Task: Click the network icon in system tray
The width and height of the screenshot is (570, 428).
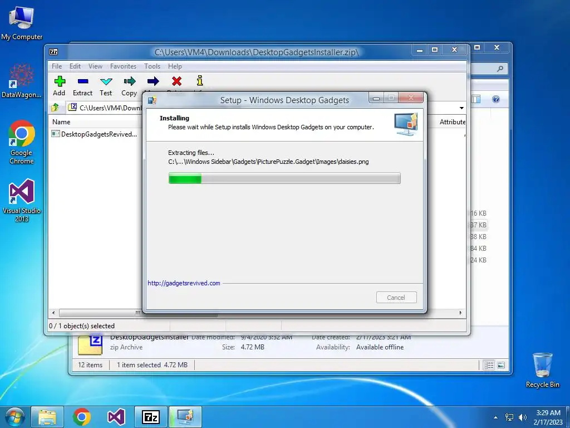Action: point(510,417)
